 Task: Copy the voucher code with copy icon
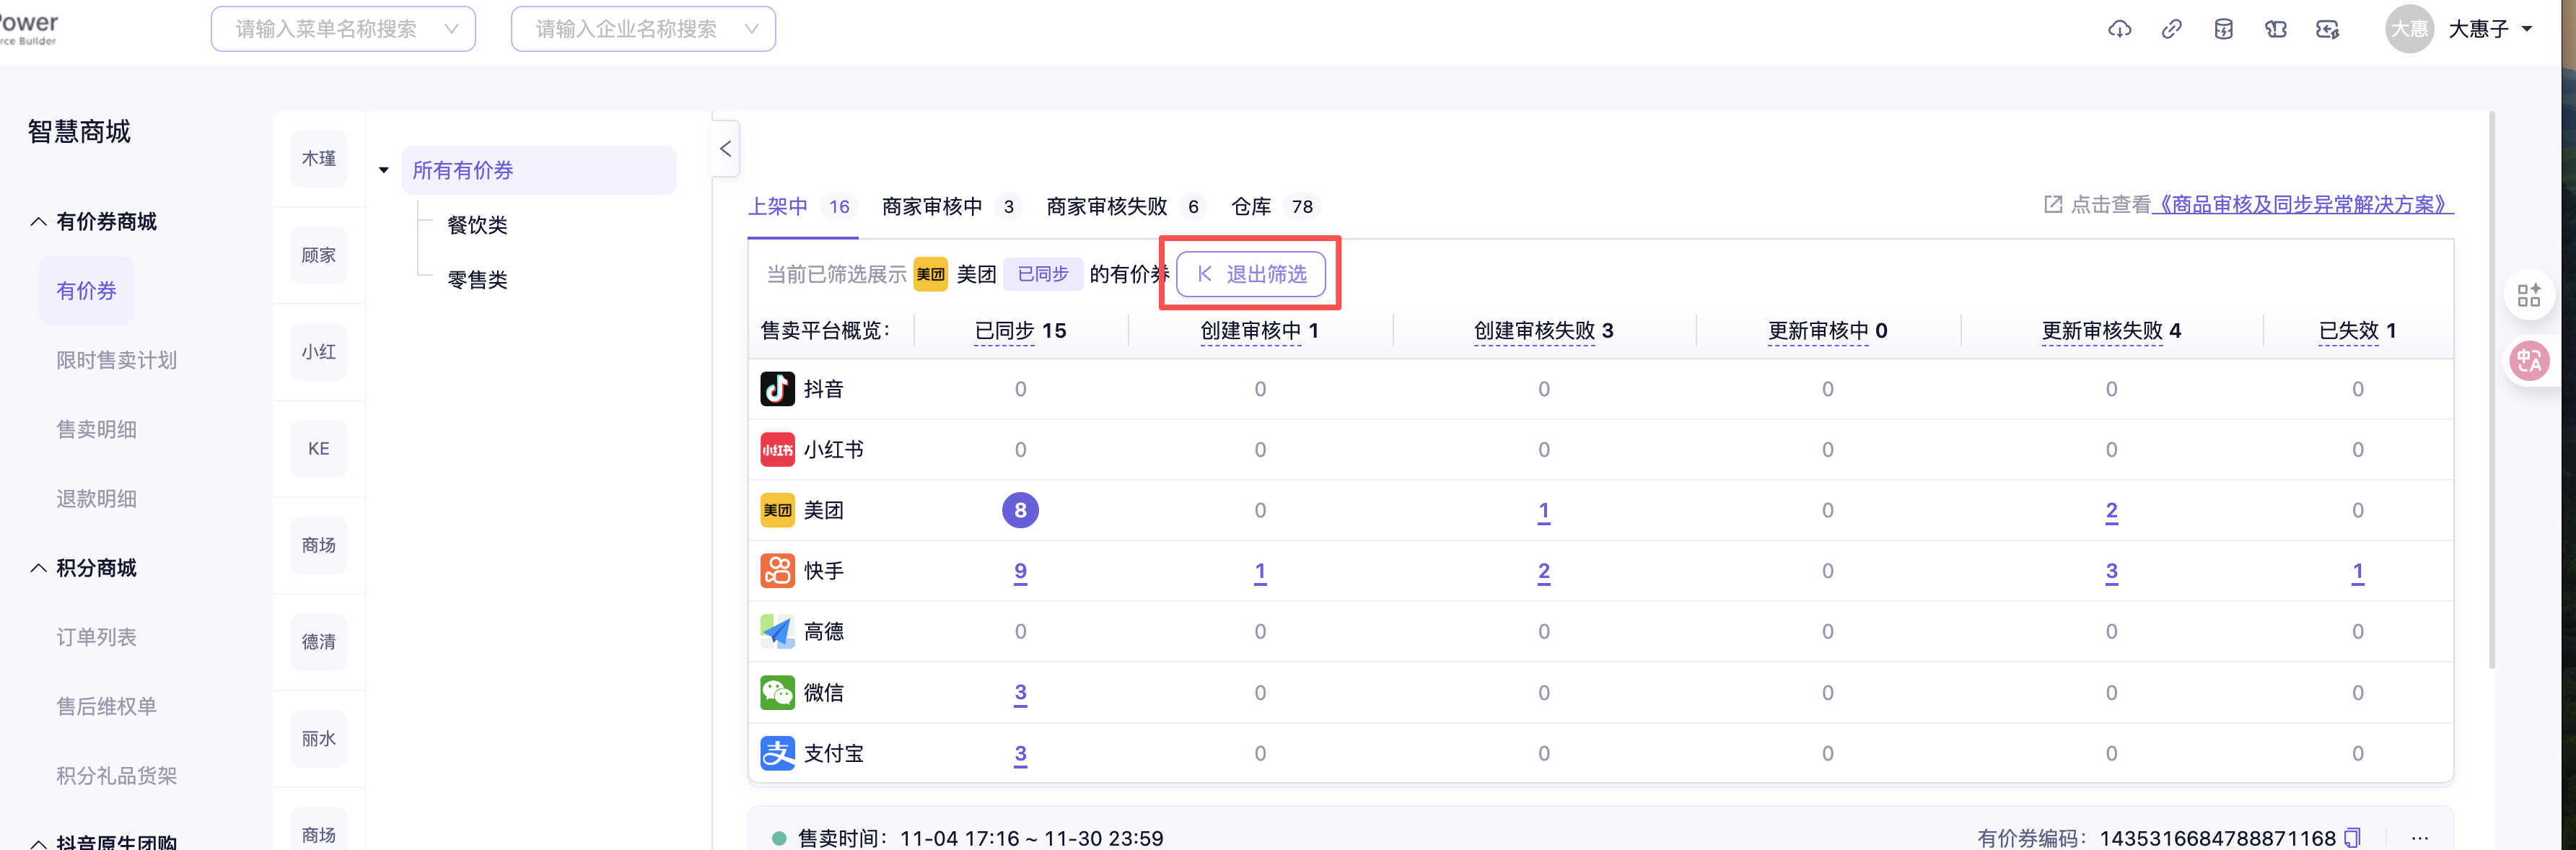point(2353,837)
